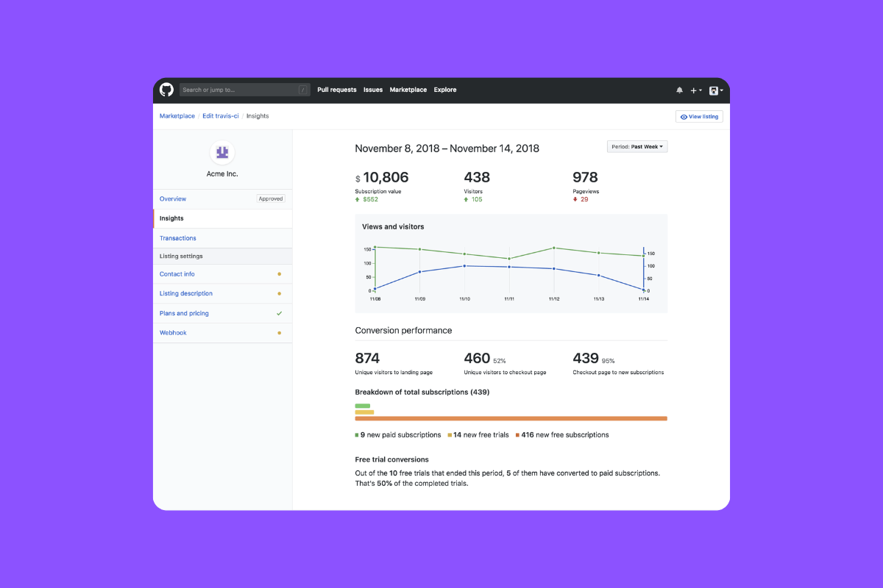Open the Transactions page
883x588 pixels.
pyautogui.click(x=177, y=237)
